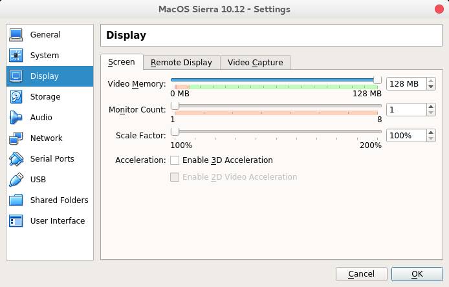Click the Monitor Count value field
The width and height of the screenshot is (449, 287).
point(406,110)
